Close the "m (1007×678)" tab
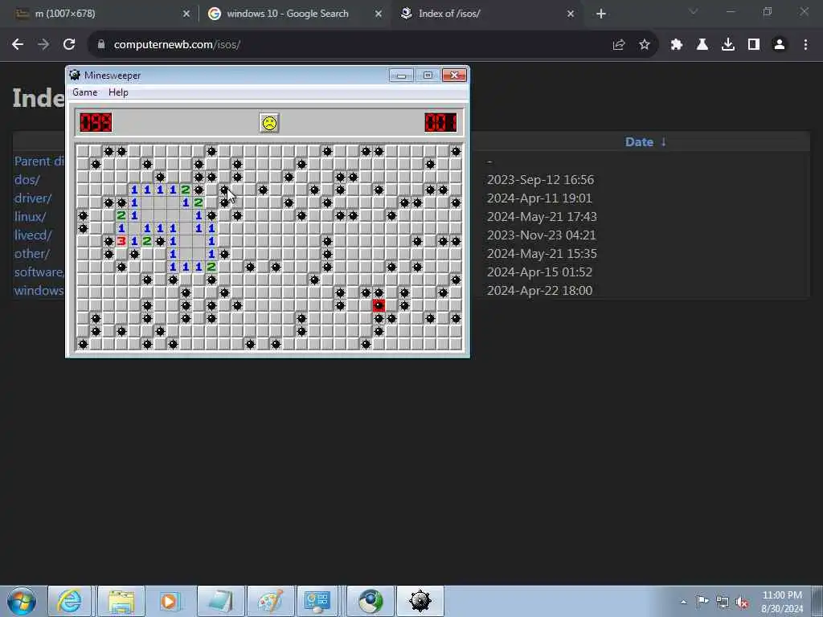The height and width of the screenshot is (617, 823). click(186, 14)
